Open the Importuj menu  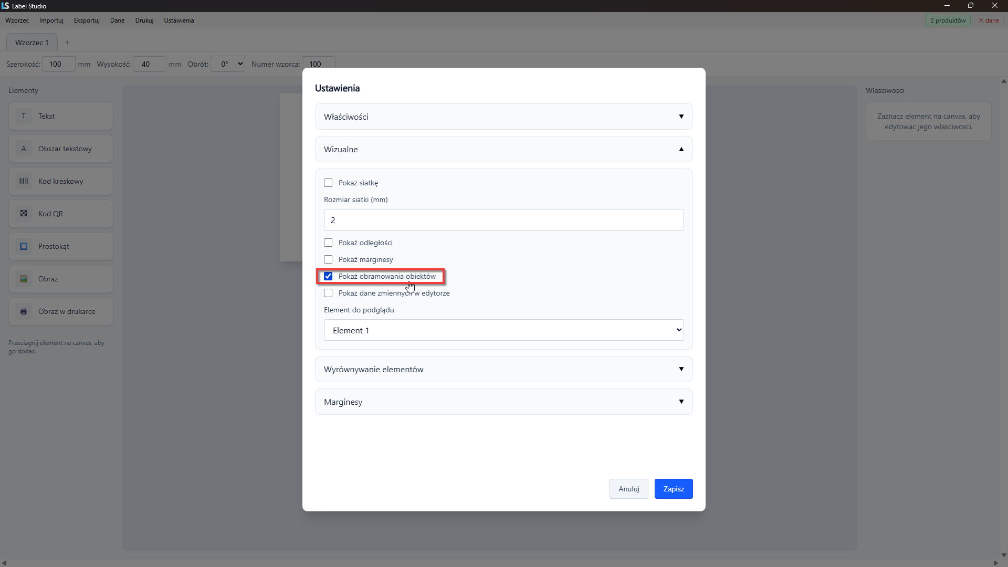(51, 20)
